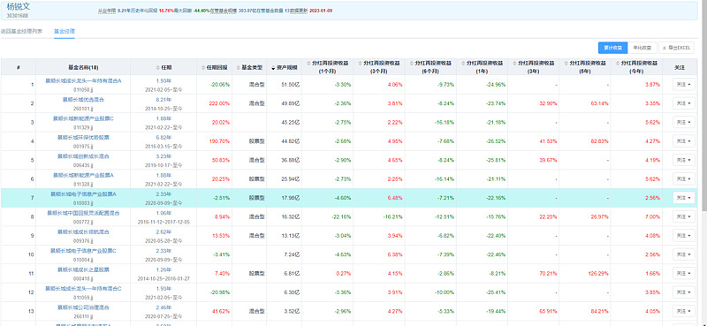Open 关注 dropdown for 景顺长城优选混合 row
This screenshot has height=326, width=707.
coord(684,103)
